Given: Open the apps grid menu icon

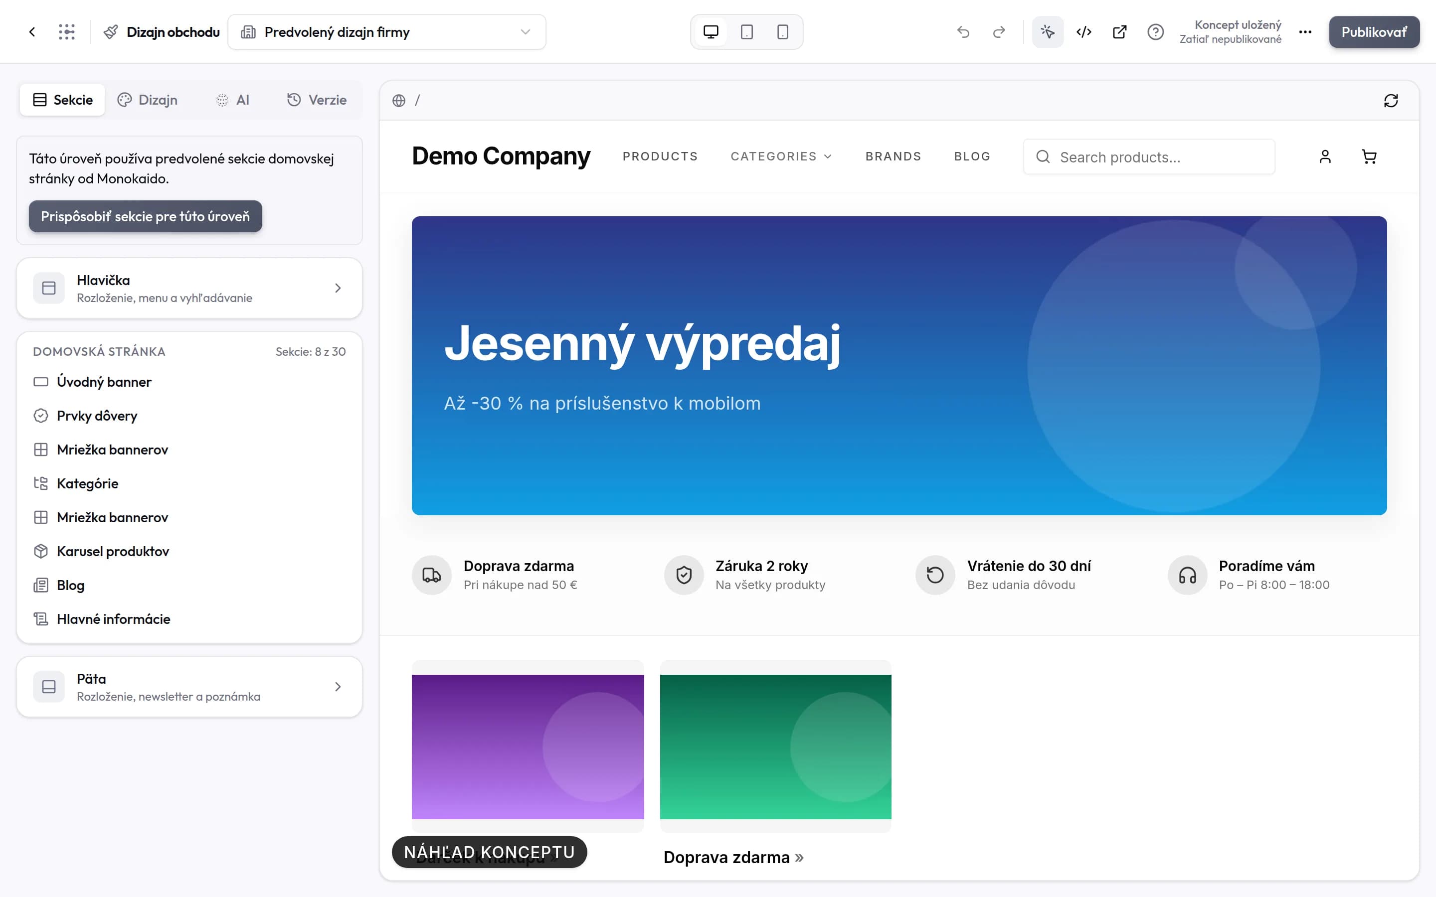Looking at the screenshot, I should (x=66, y=32).
